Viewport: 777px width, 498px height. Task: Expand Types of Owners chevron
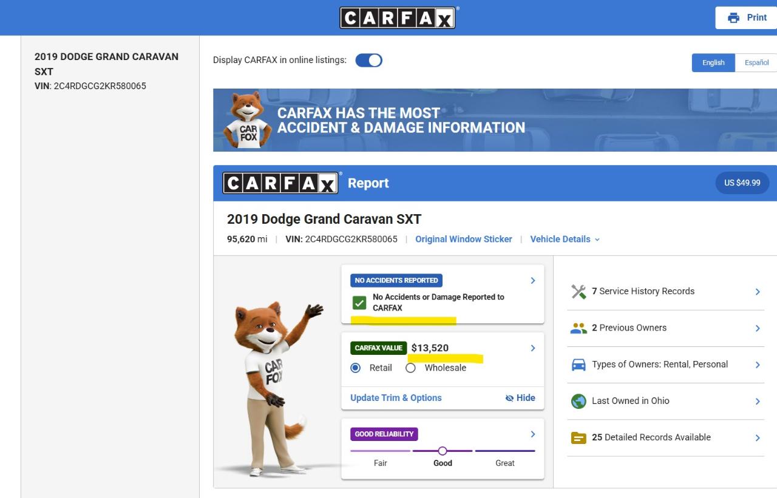[758, 365]
